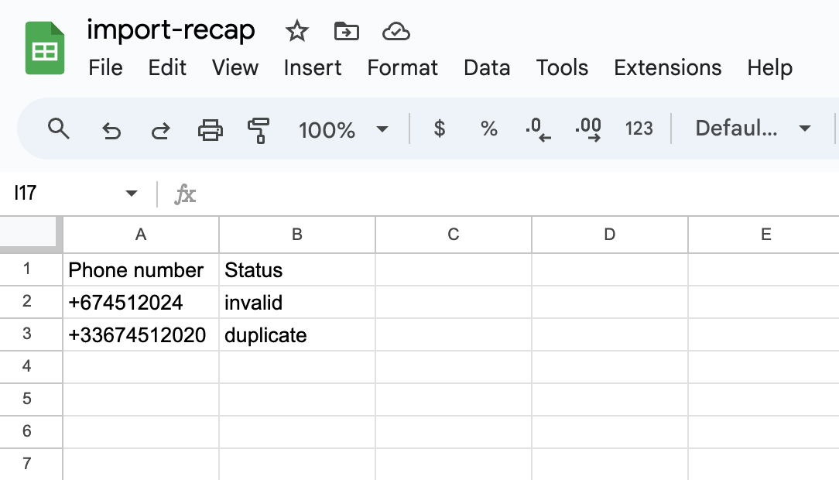Expand the 100% zoom dropdown

[x=343, y=129]
